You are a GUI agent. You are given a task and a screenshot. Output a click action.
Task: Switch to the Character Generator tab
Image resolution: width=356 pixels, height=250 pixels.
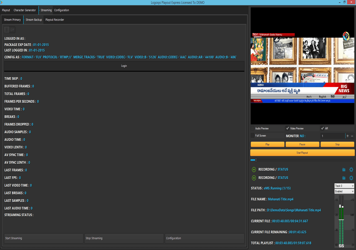[x=25, y=10]
